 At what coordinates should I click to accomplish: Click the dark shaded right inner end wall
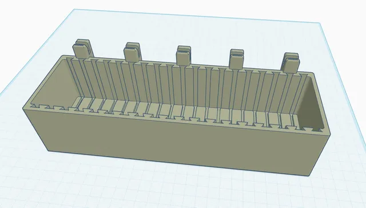[x=312, y=103]
